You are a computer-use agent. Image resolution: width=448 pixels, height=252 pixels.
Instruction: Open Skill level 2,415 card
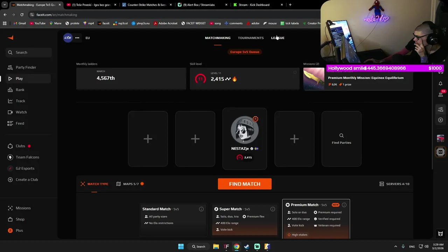point(244,79)
